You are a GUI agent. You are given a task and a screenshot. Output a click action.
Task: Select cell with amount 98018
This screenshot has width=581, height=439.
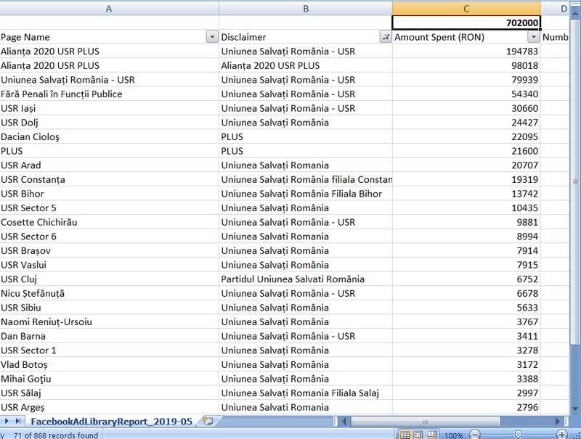click(x=466, y=65)
